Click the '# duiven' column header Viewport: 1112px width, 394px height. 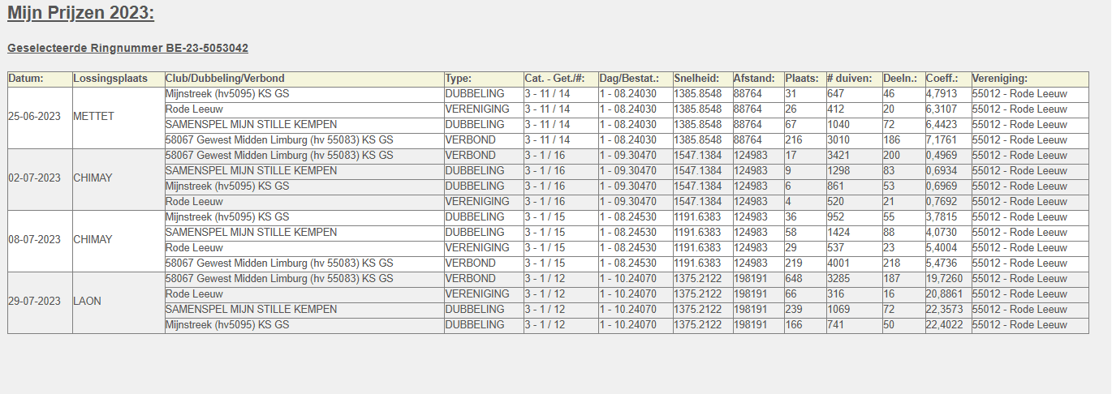point(849,79)
